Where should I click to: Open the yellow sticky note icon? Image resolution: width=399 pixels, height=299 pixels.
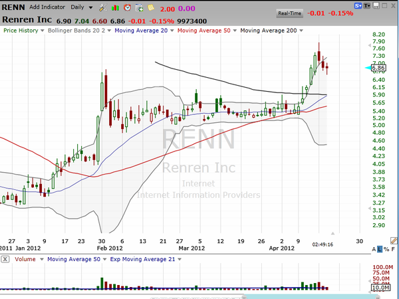tap(151, 7)
